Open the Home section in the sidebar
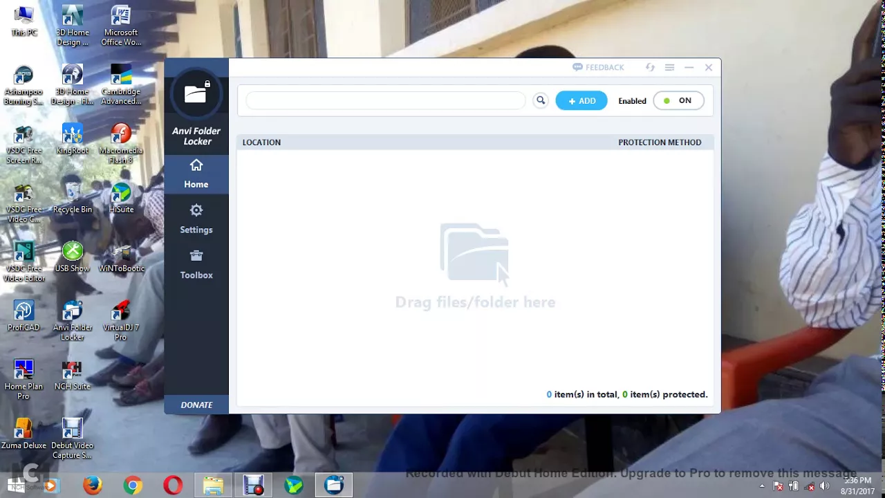The image size is (885, 498). (x=196, y=174)
